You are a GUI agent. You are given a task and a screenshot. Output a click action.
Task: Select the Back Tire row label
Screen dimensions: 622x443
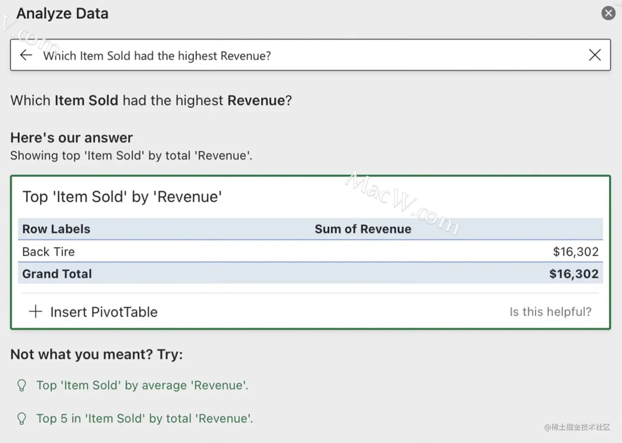tap(49, 252)
